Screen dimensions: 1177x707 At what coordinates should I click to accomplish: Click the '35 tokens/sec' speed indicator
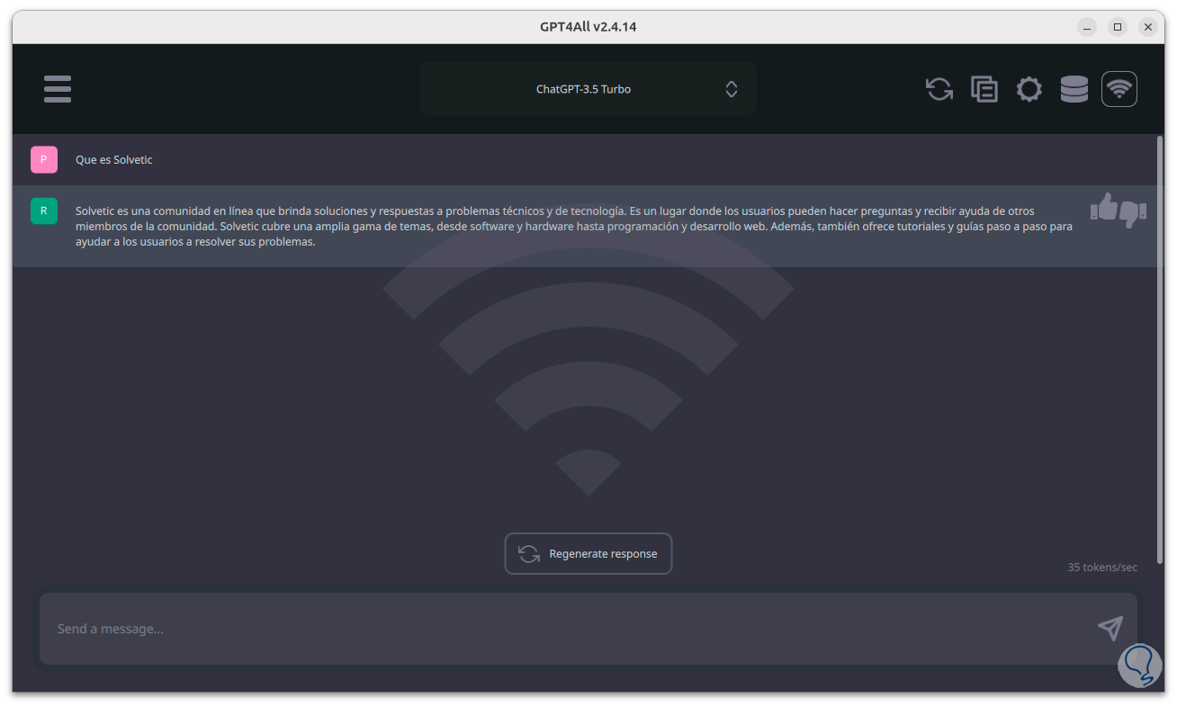click(x=1102, y=568)
